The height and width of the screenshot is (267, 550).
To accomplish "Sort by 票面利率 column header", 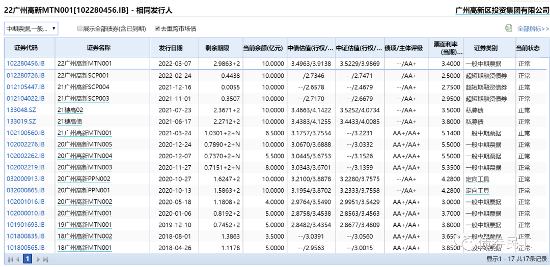I will (x=446, y=48).
